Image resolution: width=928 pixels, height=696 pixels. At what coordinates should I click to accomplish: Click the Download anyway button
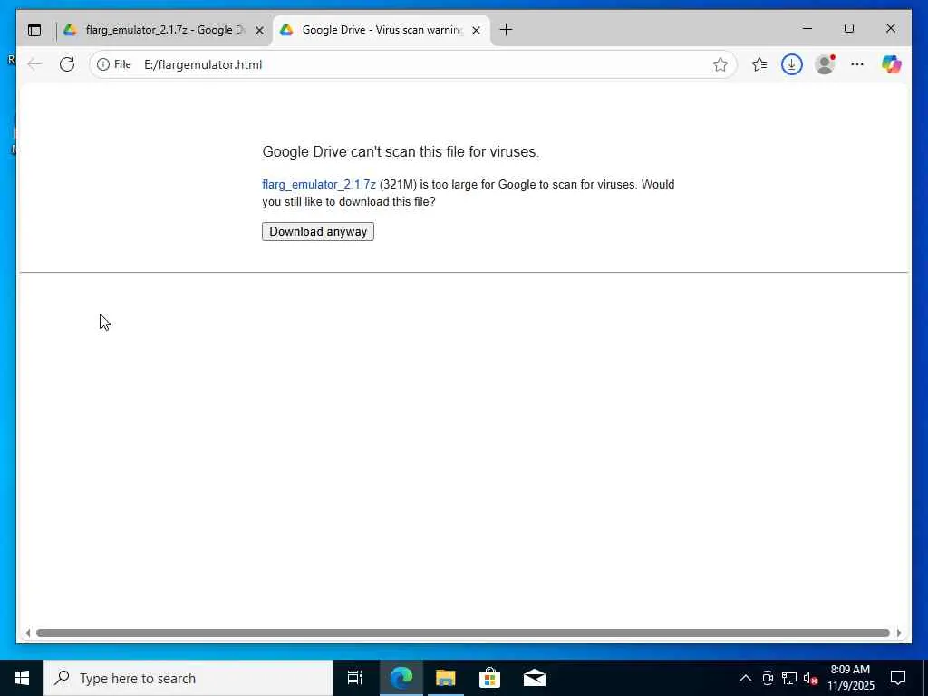tap(318, 231)
